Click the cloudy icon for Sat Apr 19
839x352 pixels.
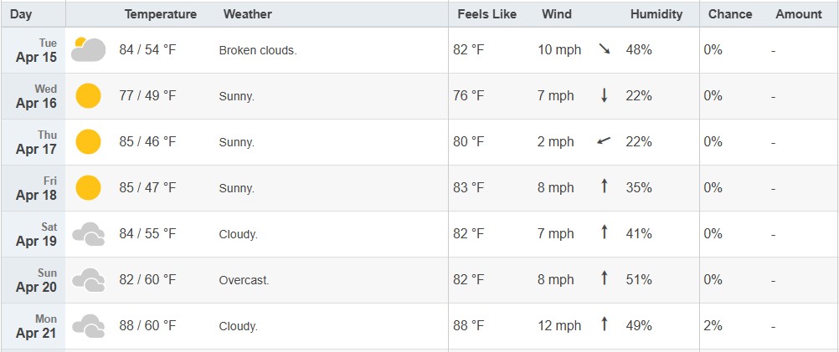[88, 234]
